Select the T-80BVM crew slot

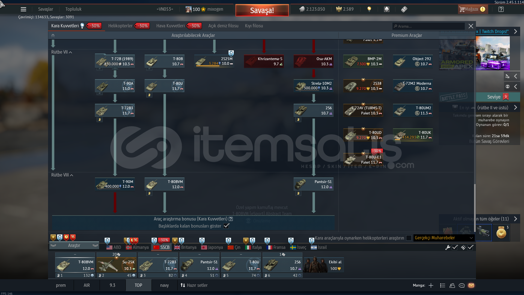tap(75, 265)
